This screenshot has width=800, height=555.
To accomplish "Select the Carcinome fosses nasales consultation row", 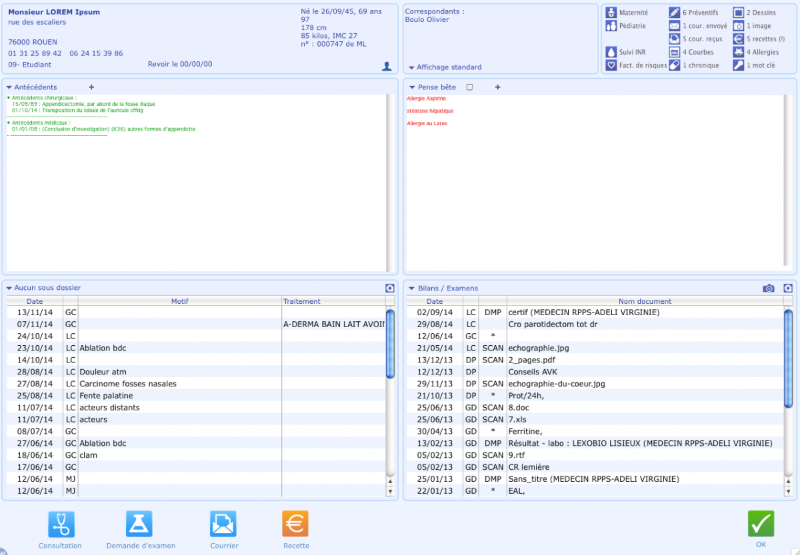I will 196,384.
